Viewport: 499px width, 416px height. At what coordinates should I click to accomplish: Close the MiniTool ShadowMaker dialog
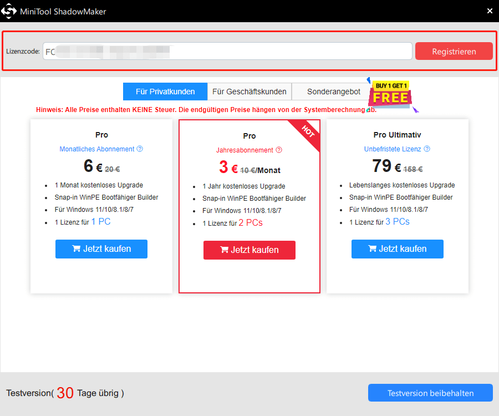tap(490, 11)
